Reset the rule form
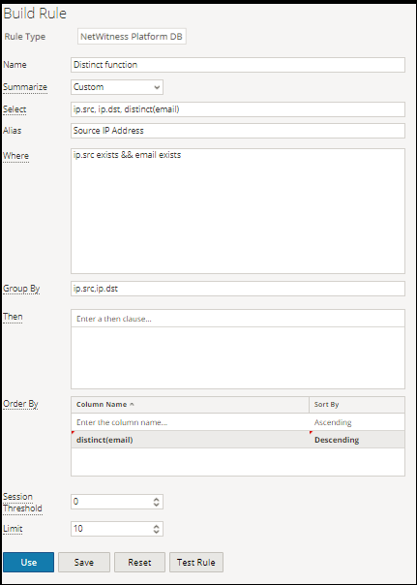417x585 pixels. click(139, 562)
